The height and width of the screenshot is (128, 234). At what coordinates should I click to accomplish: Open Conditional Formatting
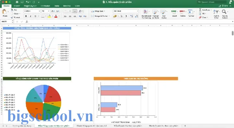146,14
